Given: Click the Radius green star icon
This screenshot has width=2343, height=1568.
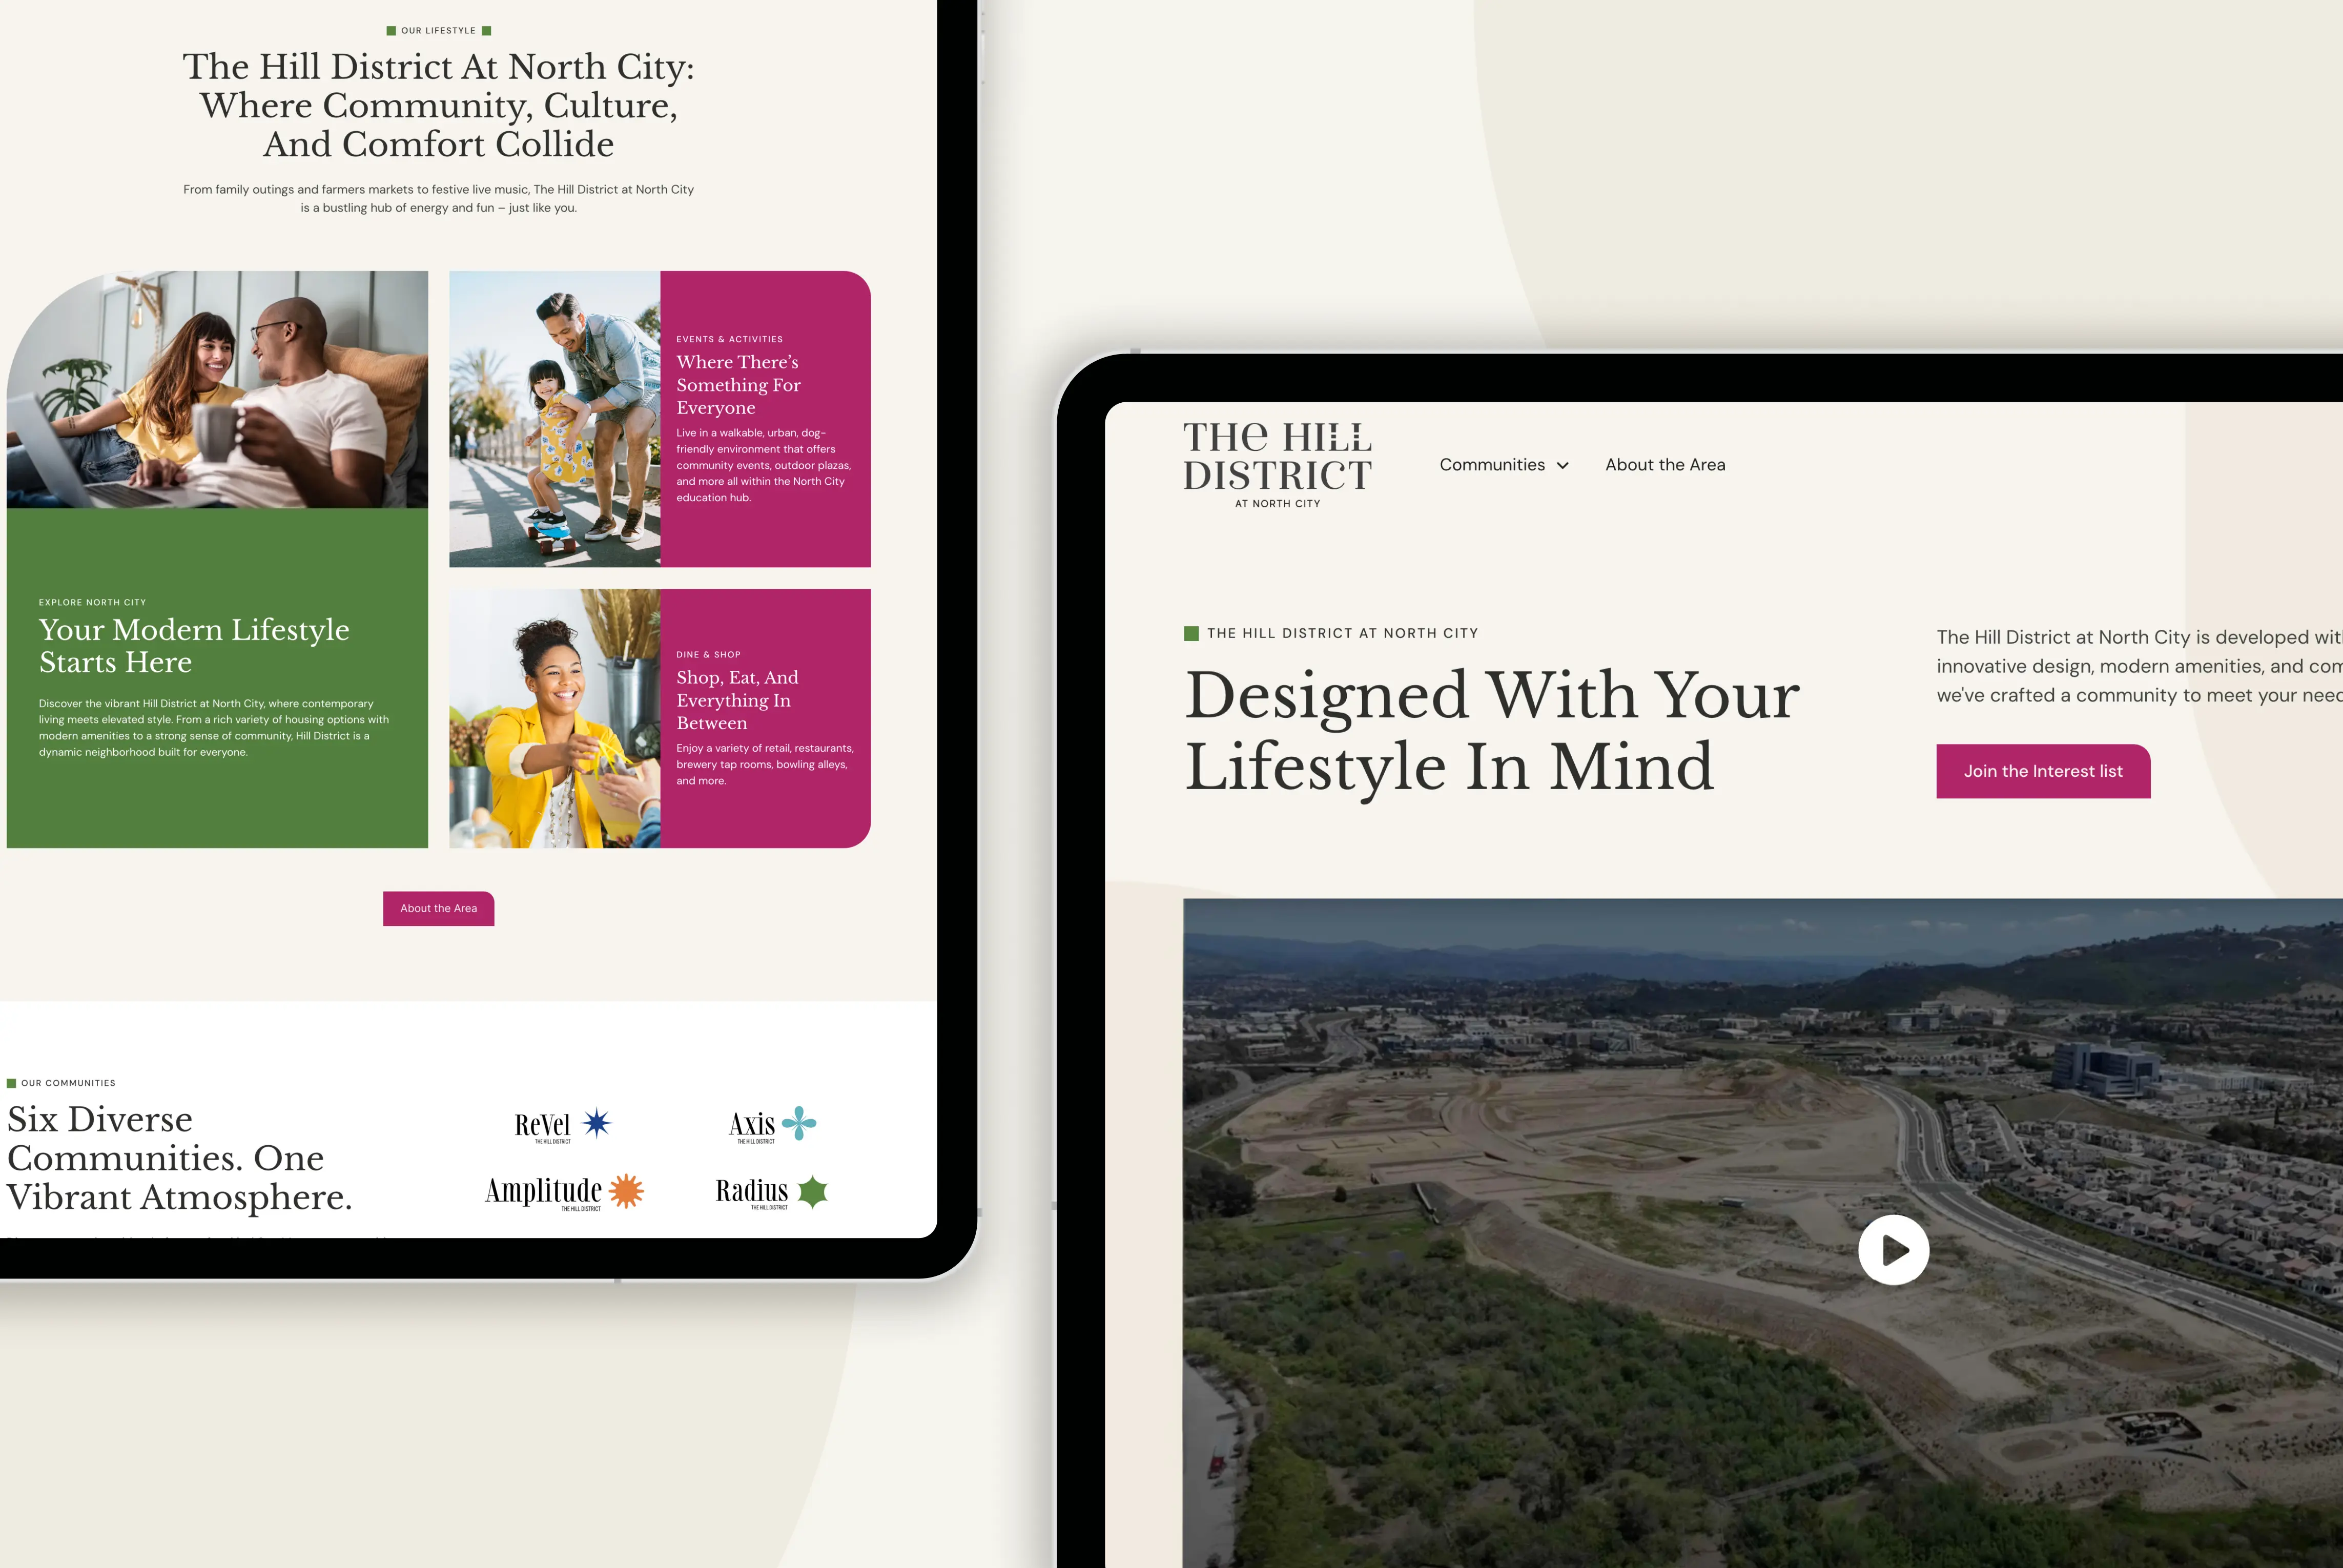Looking at the screenshot, I should (813, 1191).
